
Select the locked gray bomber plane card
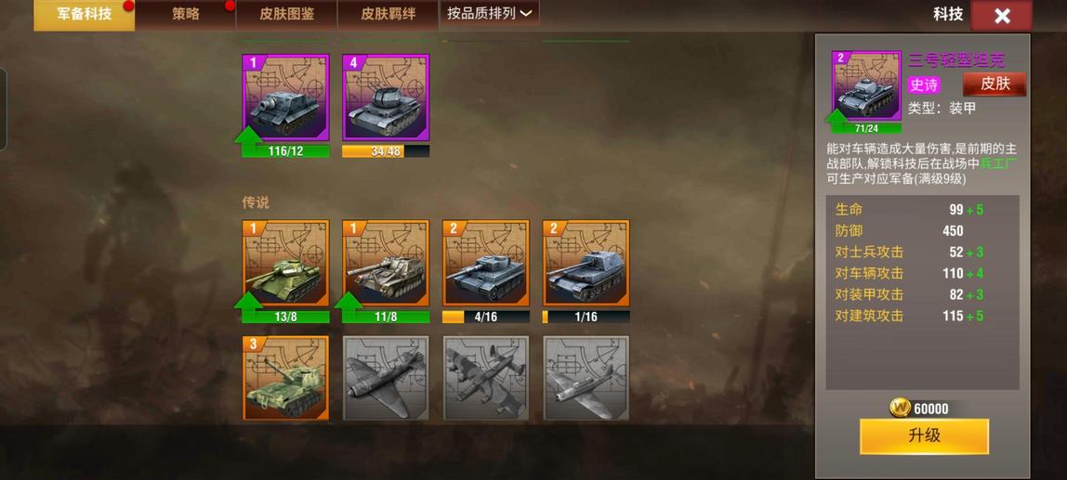pyautogui.click(x=486, y=378)
